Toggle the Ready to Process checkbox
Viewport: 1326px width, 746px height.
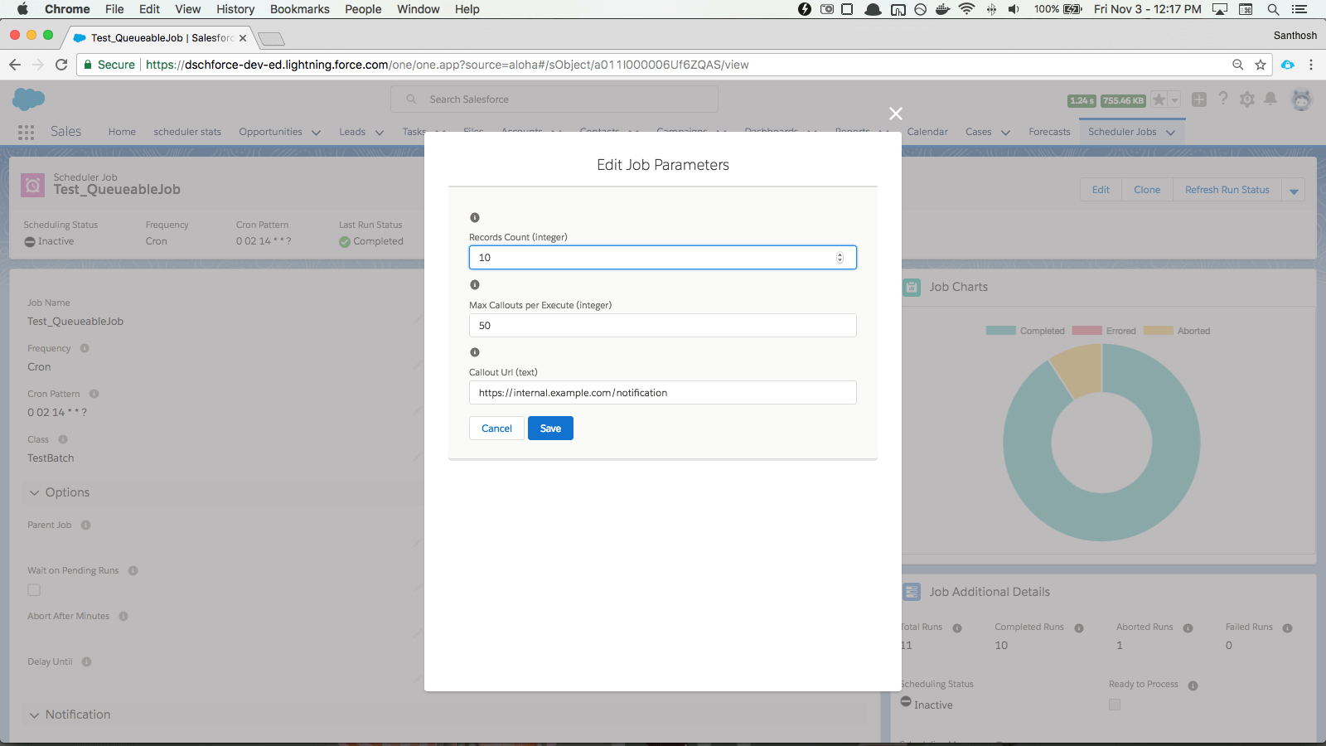(1115, 705)
